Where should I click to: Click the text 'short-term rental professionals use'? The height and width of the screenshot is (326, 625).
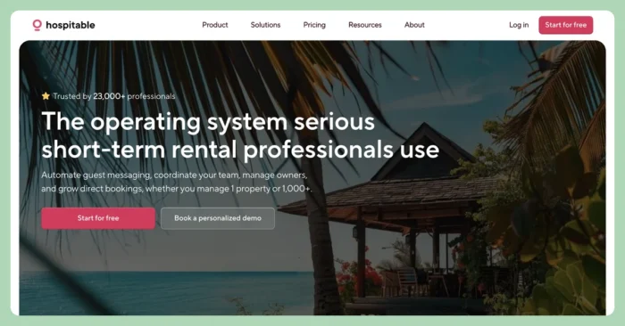click(x=240, y=150)
